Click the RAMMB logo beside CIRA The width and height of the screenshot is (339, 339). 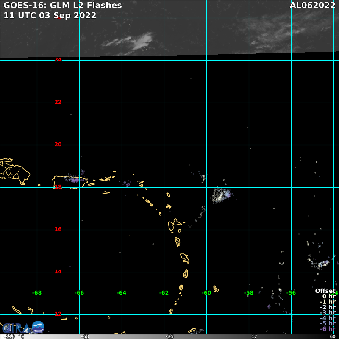[38, 327]
